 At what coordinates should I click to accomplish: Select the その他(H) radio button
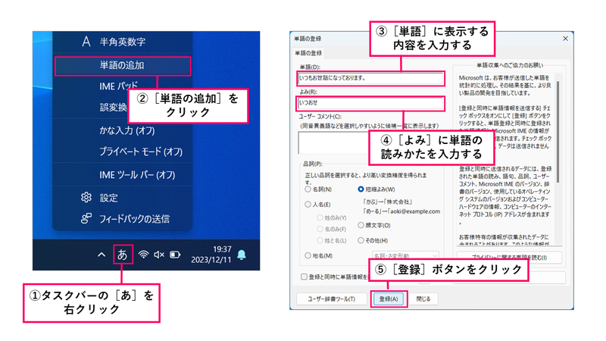pos(361,240)
